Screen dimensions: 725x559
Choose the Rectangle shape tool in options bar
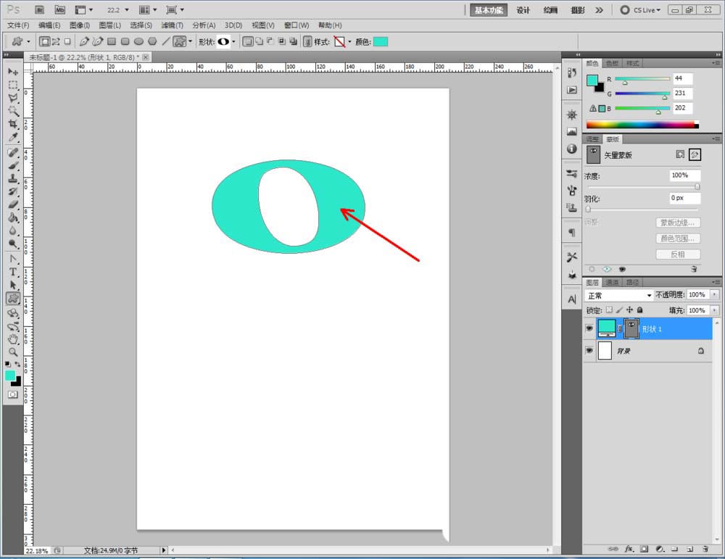pyautogui.click(x=112, y=41)
